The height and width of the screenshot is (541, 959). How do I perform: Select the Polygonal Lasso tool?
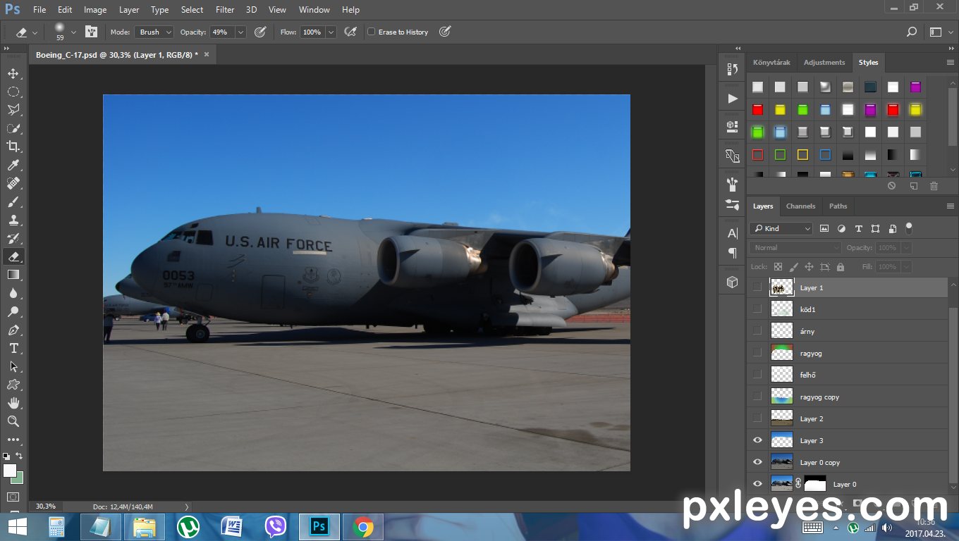(13, 110)
